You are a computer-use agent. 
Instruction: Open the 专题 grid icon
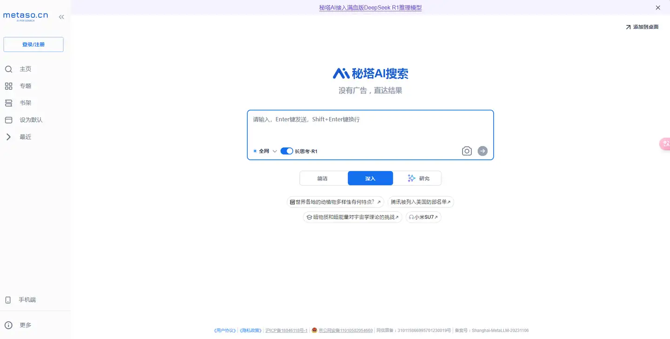pos(8,86)
